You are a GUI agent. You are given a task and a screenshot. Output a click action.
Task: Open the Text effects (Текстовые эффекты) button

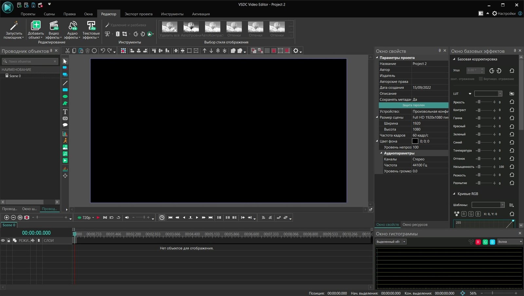coord(91,30)
